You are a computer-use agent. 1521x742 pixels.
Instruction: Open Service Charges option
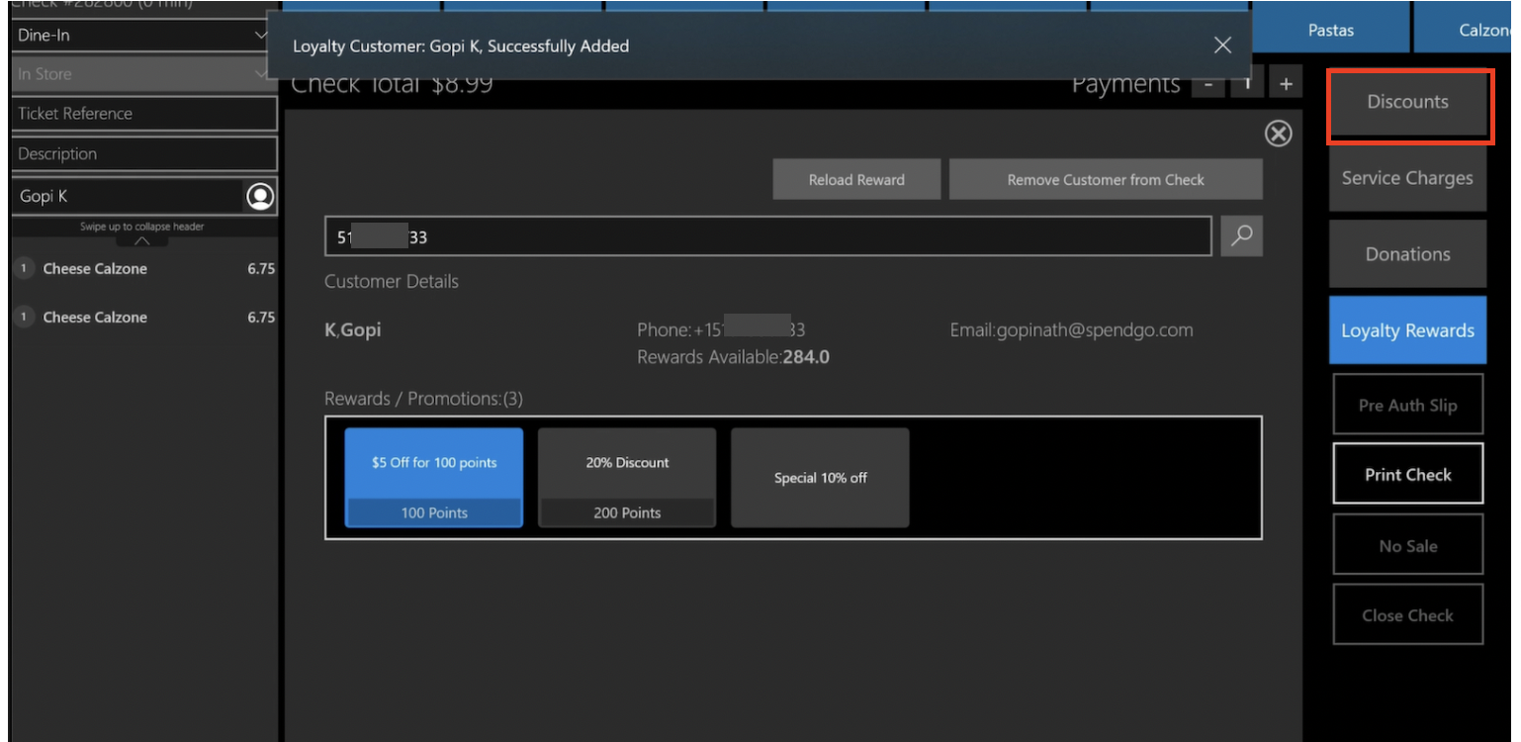(1406, 178)
